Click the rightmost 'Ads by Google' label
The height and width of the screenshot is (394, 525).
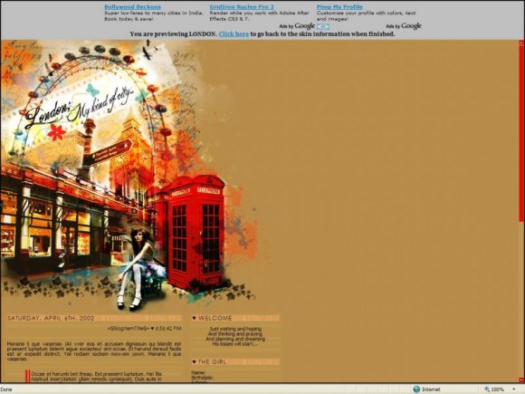tap(404, 26)
